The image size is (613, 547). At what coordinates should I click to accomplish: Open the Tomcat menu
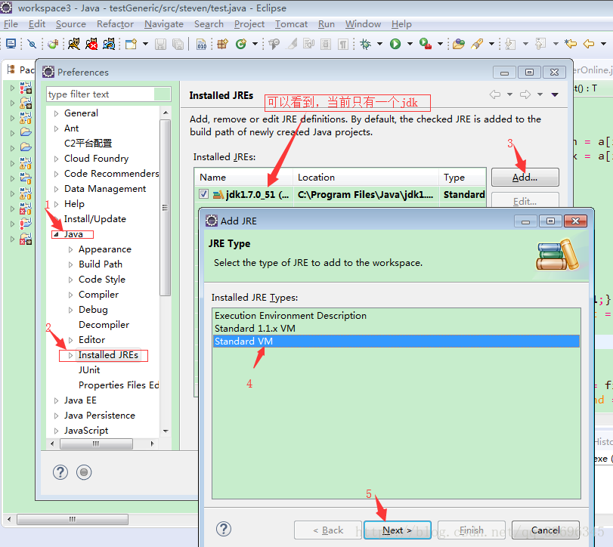291,24
